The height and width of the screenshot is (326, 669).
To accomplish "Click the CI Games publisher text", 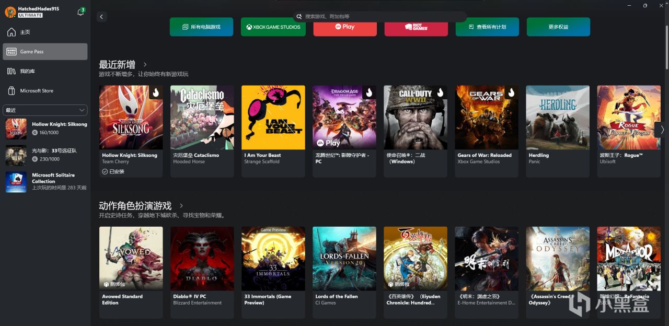I will tap(326, 303).
